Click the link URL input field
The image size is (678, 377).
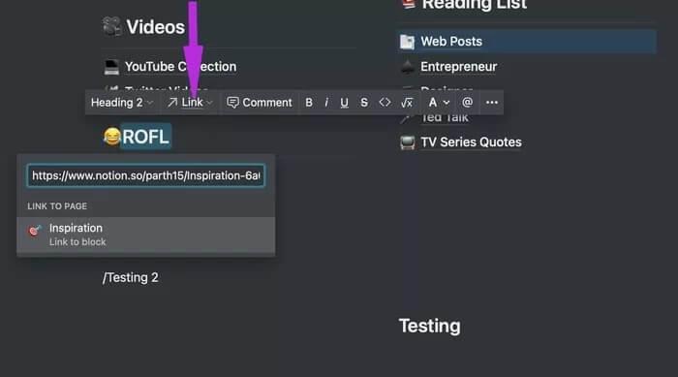[145, 175]
